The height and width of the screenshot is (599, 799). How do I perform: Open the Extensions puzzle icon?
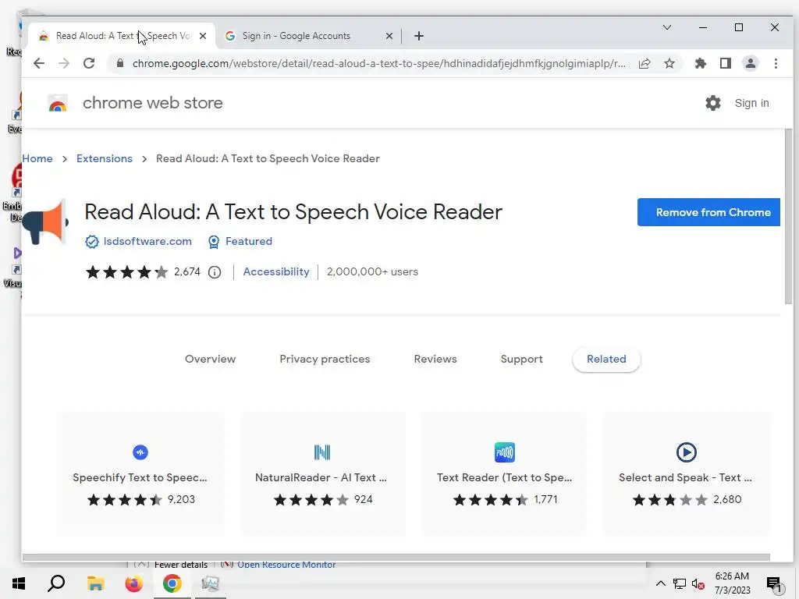tap(701, 63)
